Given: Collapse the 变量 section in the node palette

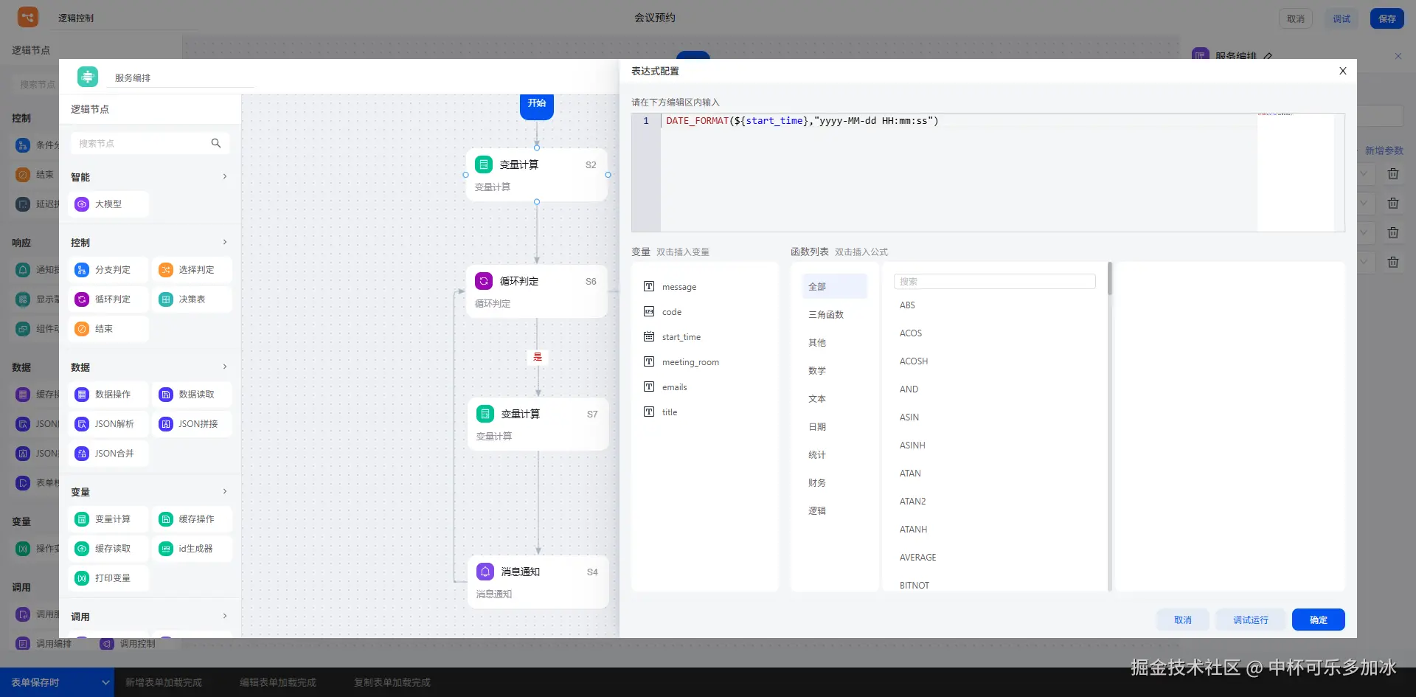Looking at the screenshot, I should (225, 492).
